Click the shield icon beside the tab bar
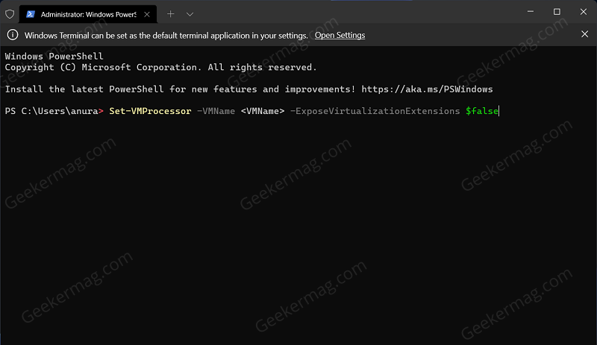The height and width of the screenshot is (345, 597). point(10,14)
